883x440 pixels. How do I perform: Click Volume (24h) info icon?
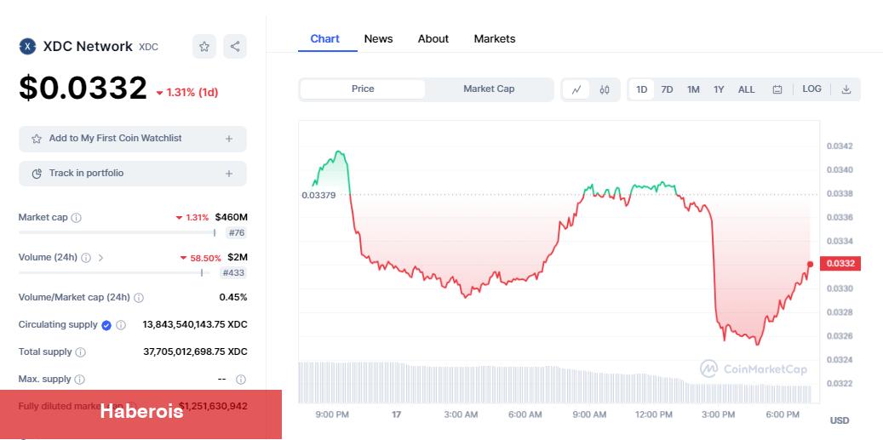tap(86, 258)
